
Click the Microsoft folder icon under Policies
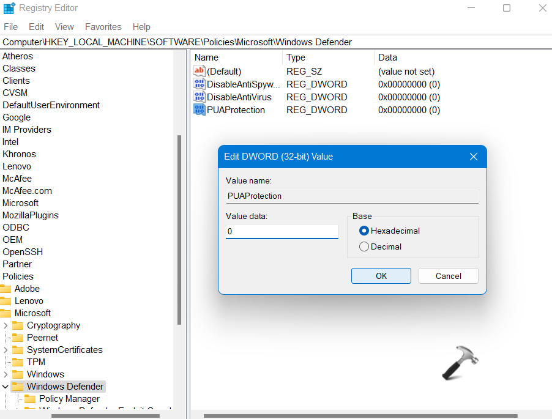coord(6,313)
